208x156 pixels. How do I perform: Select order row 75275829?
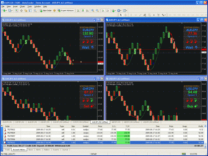click(x=104, y=133)
